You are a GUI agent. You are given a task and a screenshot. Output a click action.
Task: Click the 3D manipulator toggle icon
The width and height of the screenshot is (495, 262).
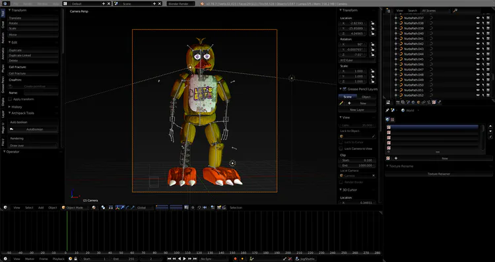[x=117, y=207]
